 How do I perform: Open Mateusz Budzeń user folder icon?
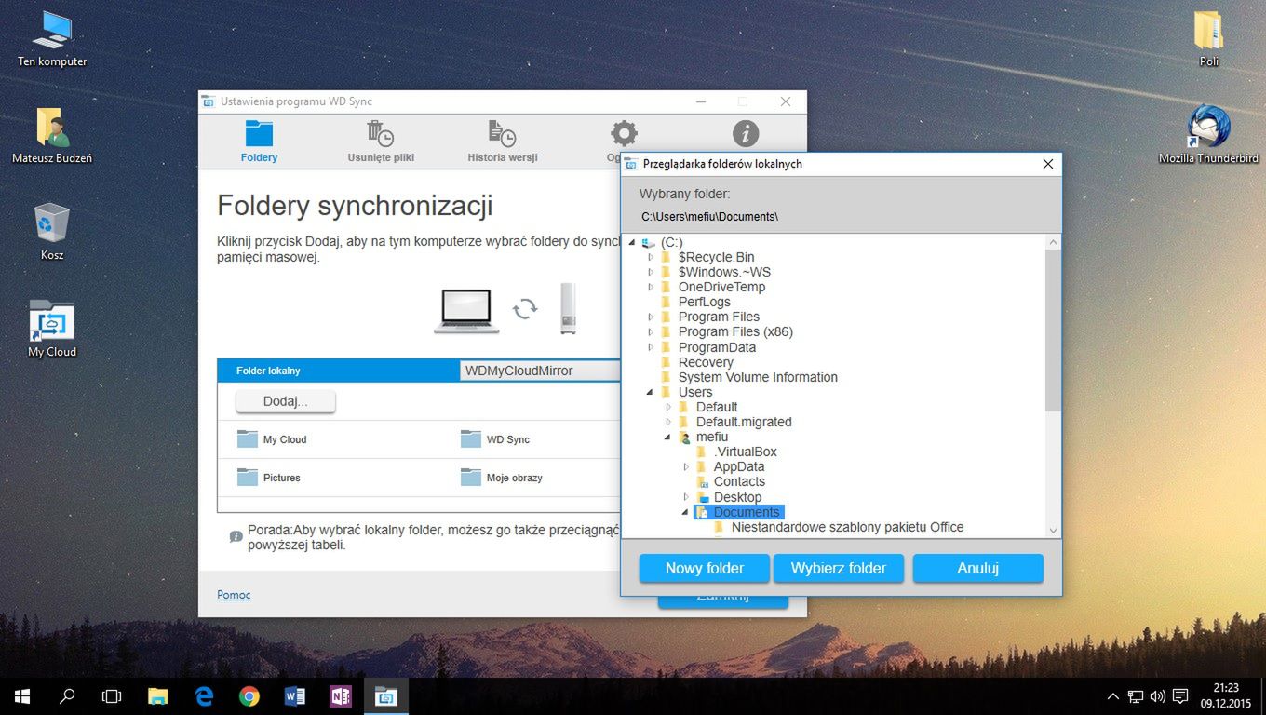[x=52, y=136]
